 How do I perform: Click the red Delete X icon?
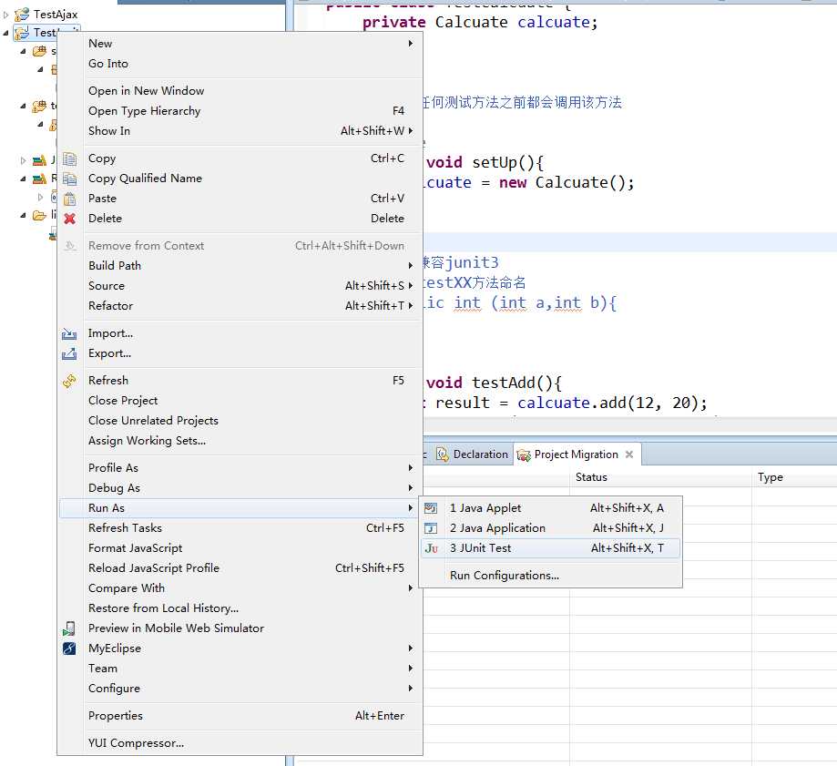tap(69, 219)
